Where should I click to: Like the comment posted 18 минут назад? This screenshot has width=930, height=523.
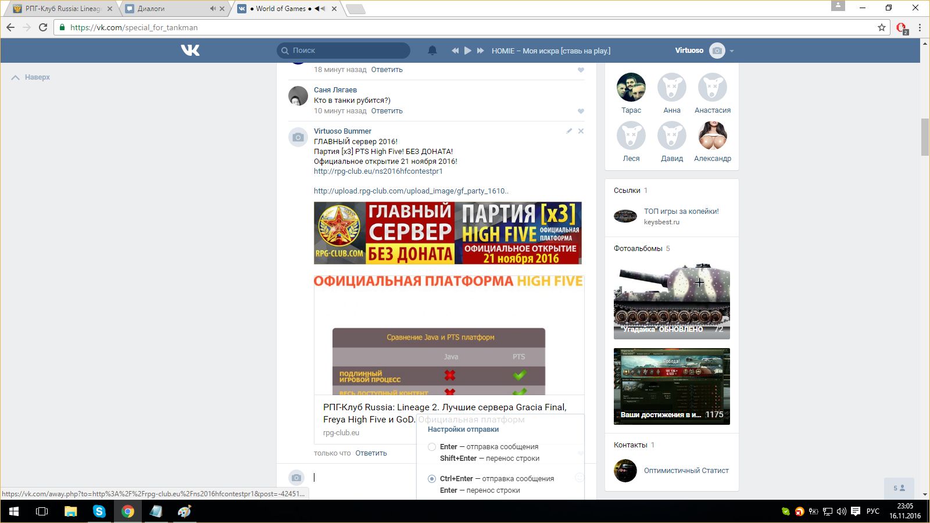click(581, 70)
